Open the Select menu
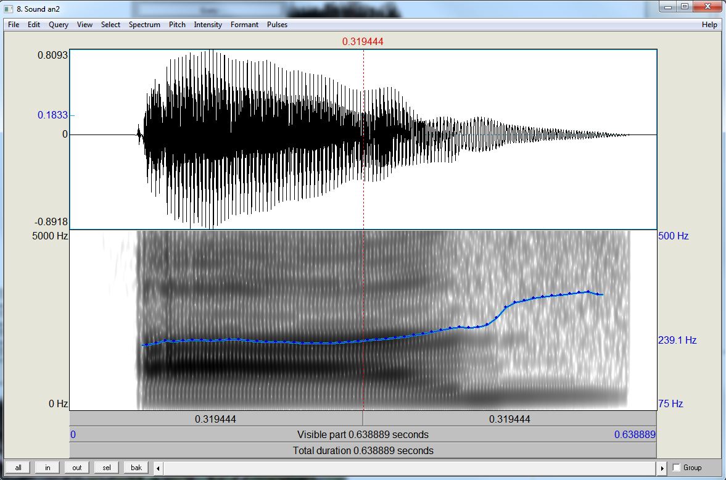 coord(110,25)
